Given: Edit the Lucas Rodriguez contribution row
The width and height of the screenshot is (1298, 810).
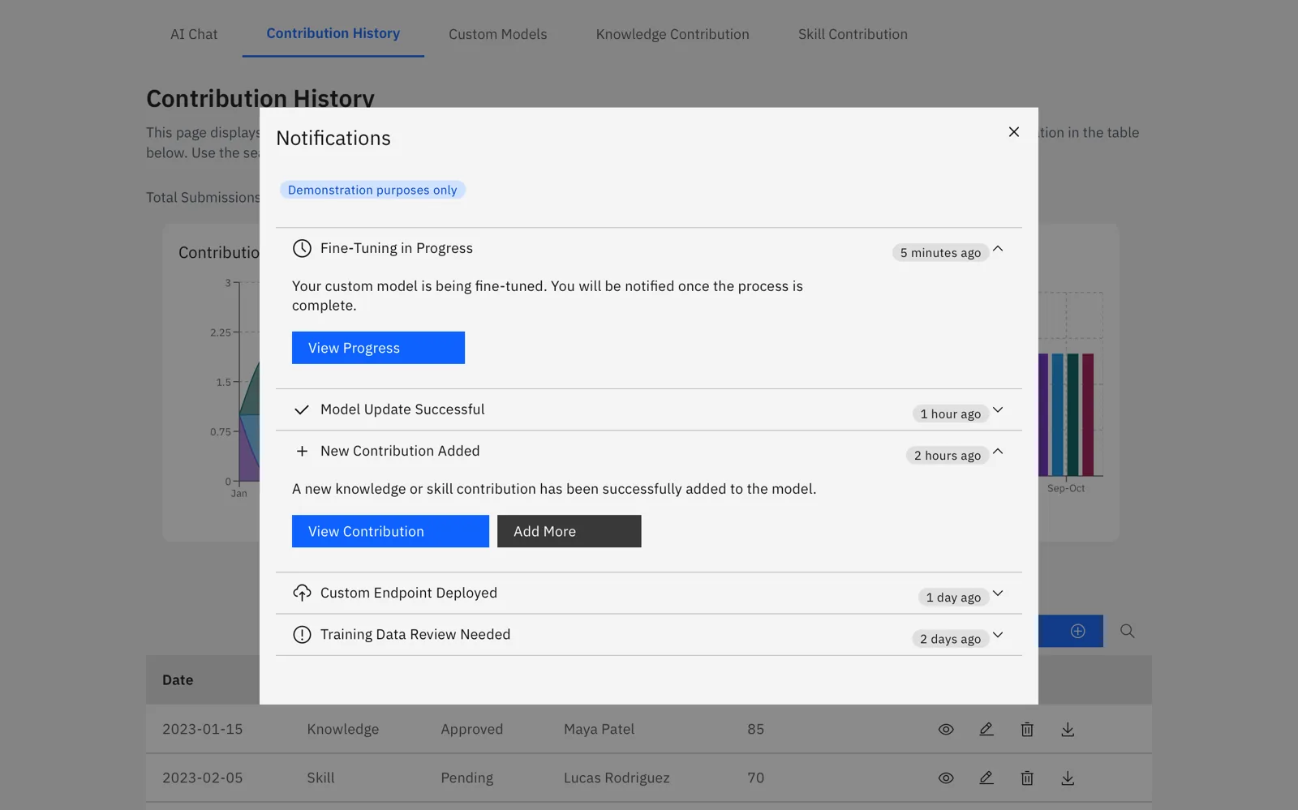Looking at the screenshot, I should click(986, 778).
